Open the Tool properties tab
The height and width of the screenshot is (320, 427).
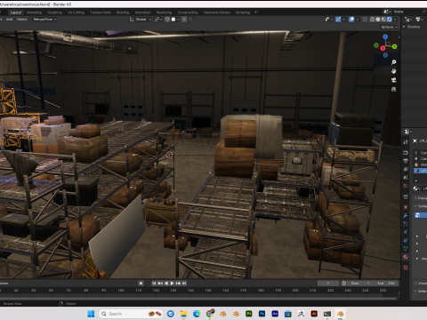pos(406,142)
